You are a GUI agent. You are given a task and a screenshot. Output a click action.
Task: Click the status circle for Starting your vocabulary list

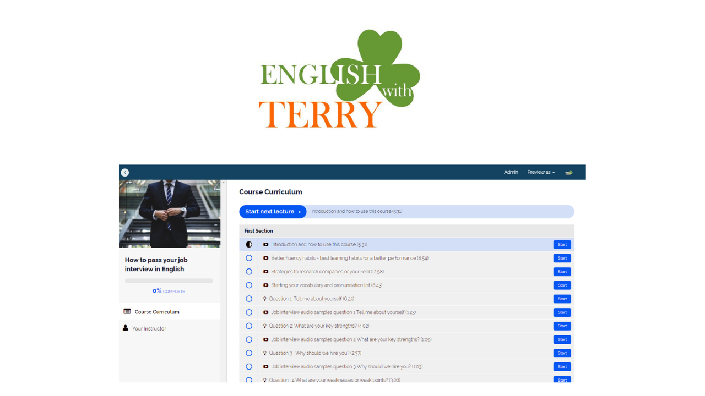(249, 285)
